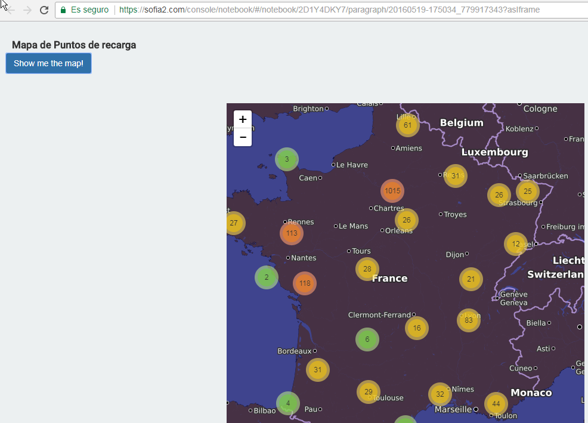
Task: Select the green cluster marker labeled 3
Action: pos(287,159)
